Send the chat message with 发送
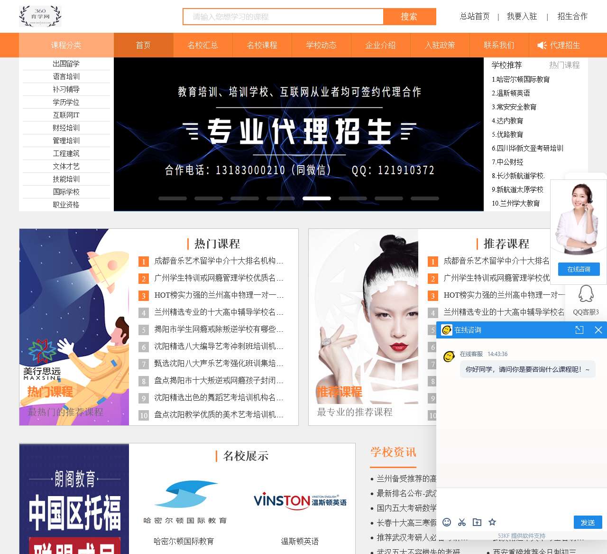The image size is (607, 554). 588,522
